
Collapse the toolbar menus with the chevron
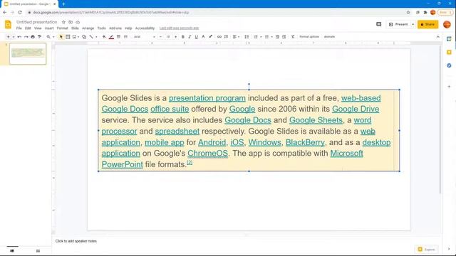438,37
